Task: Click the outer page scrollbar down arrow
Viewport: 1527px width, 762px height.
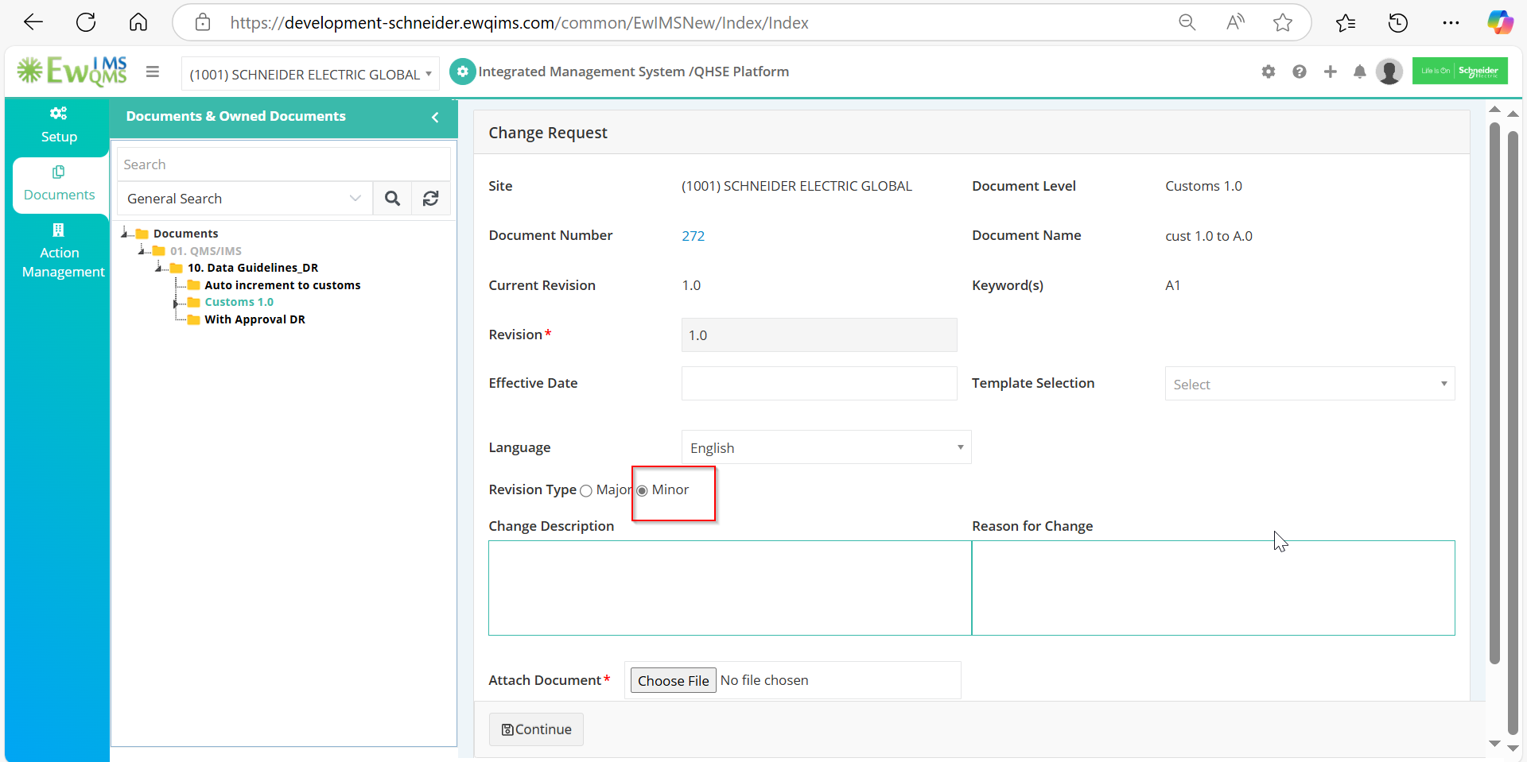Action: tap(1513, 748)
